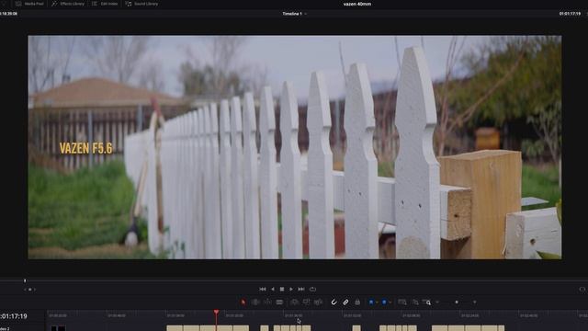Open the Timeline 1 name dropdown
This screenshot has width=588, height=331.
294,14
